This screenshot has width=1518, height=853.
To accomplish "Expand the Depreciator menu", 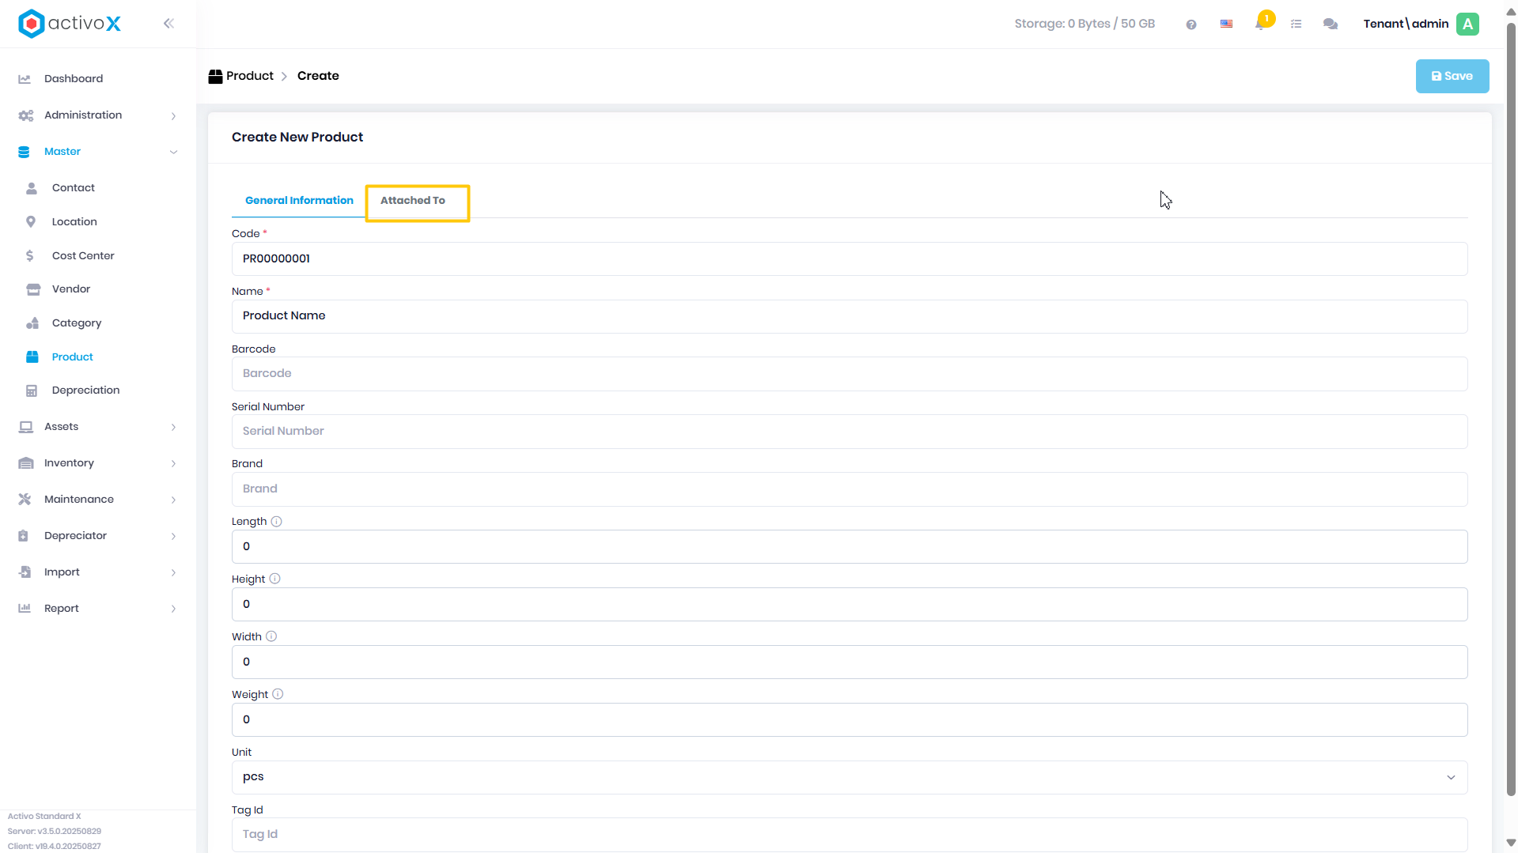I will tap(173, 537).
